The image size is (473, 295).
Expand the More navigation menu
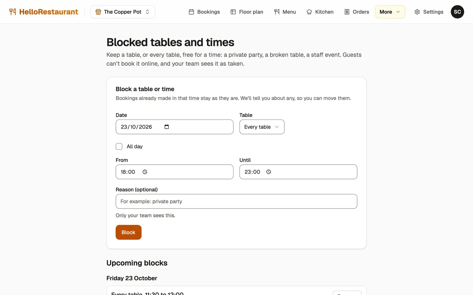pyautogui.click(x=390, y=12)
